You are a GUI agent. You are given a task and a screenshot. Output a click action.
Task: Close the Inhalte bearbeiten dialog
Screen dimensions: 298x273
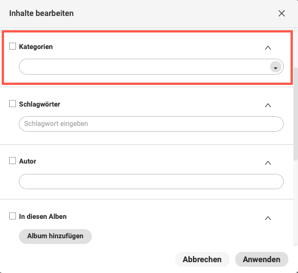(x=281, y=14)
